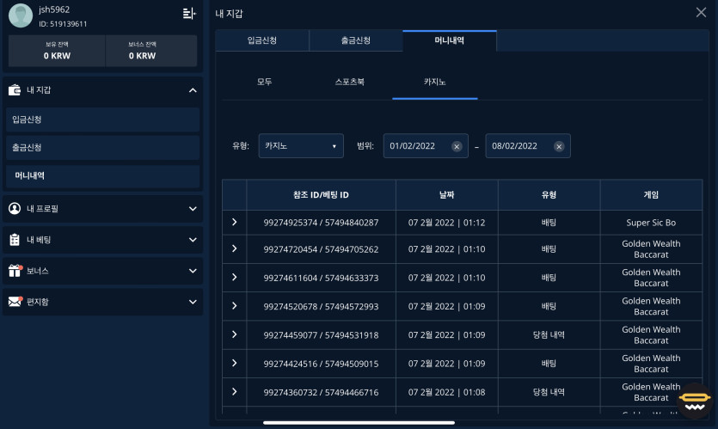
Task: Click the 참조 ID/베팅 ID column header
Action: 321,195
